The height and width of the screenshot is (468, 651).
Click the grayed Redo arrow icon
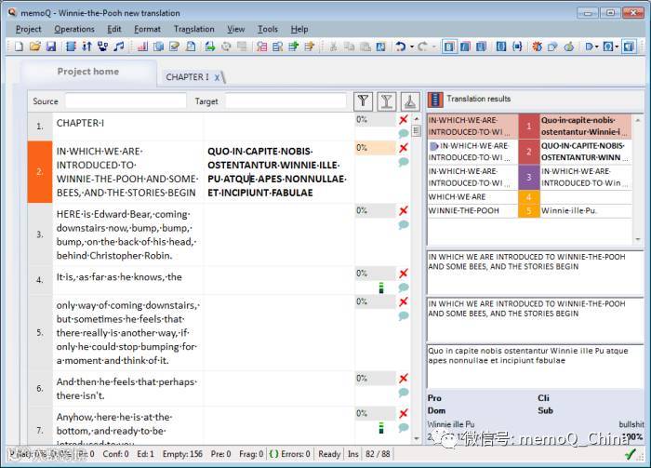point(422,47)
